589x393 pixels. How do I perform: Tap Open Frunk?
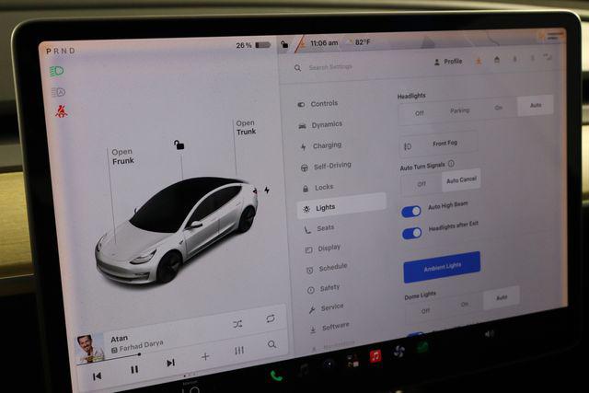click(x=122, y=156)
